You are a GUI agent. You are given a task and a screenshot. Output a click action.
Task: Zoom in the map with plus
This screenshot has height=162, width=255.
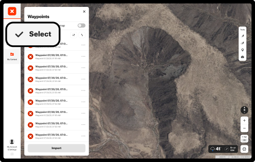[244, 121]
